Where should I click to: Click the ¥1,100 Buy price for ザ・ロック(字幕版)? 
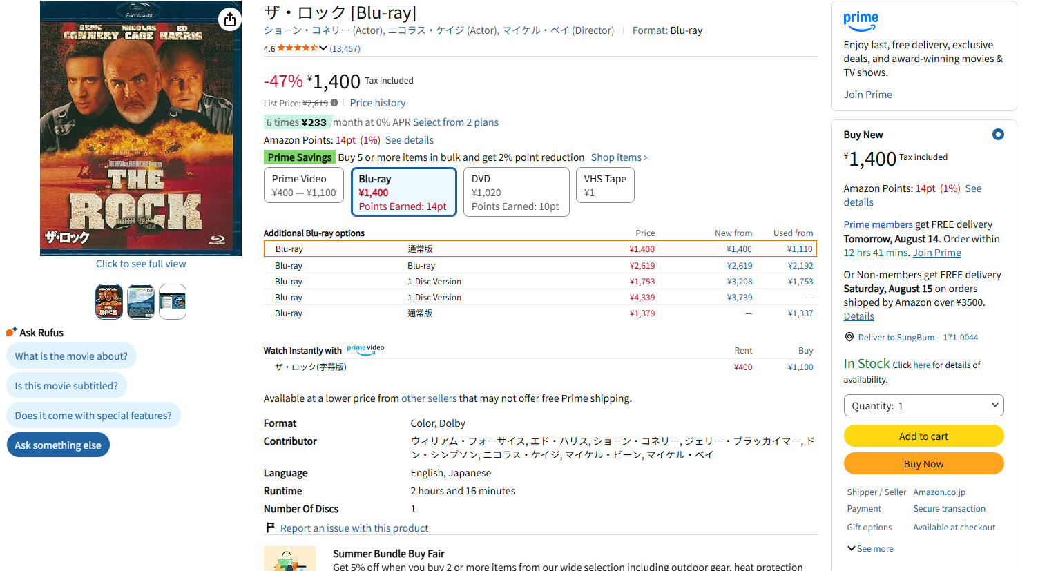pyautogui.click(x=800, y=367)
